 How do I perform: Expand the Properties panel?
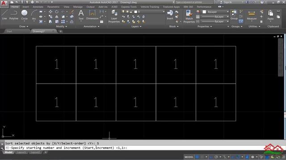(x=205, y=27)
